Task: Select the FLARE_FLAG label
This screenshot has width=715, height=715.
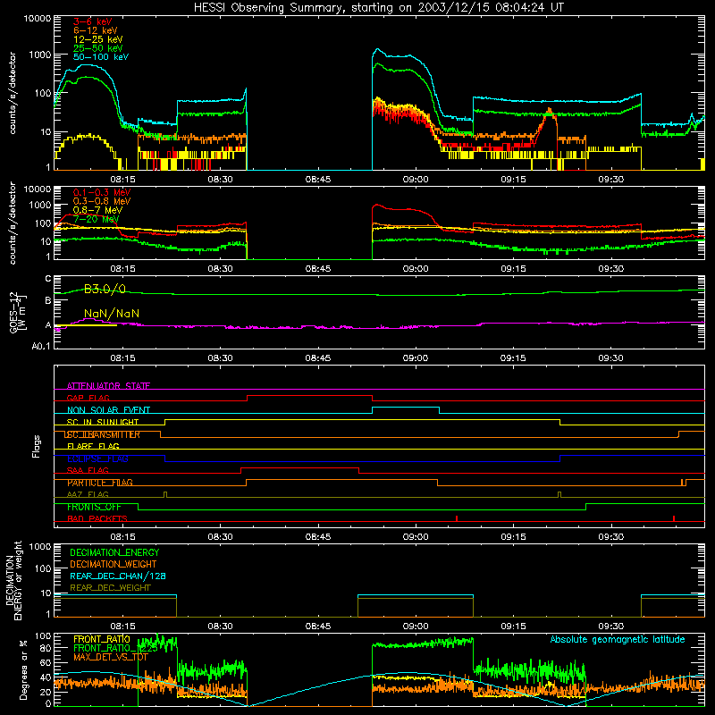Action: [x=93, y=446]
